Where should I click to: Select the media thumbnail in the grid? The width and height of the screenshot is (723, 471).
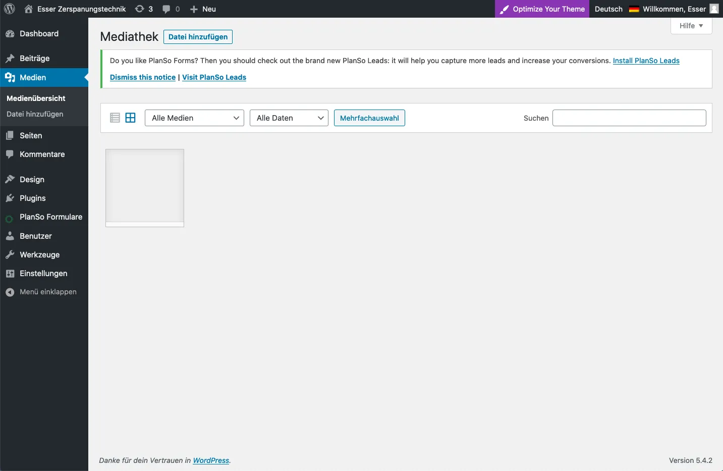pyautogui.click(x=145, y=188)
